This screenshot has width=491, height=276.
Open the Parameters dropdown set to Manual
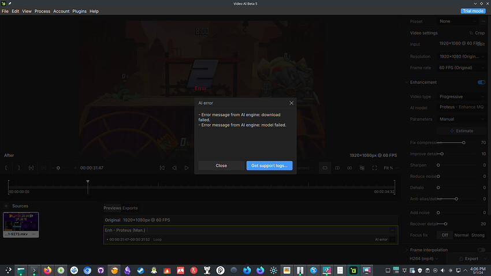pyautogui.click(x=462, y=119)
